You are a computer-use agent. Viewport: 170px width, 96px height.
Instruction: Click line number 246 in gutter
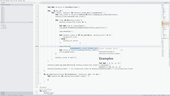click(x=37, y=46)
